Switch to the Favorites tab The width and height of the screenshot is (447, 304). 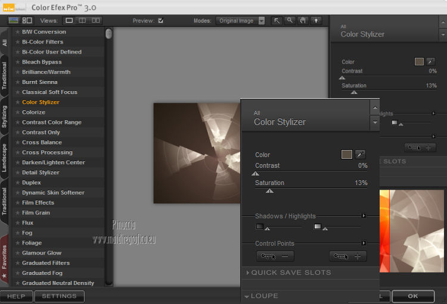4,259
